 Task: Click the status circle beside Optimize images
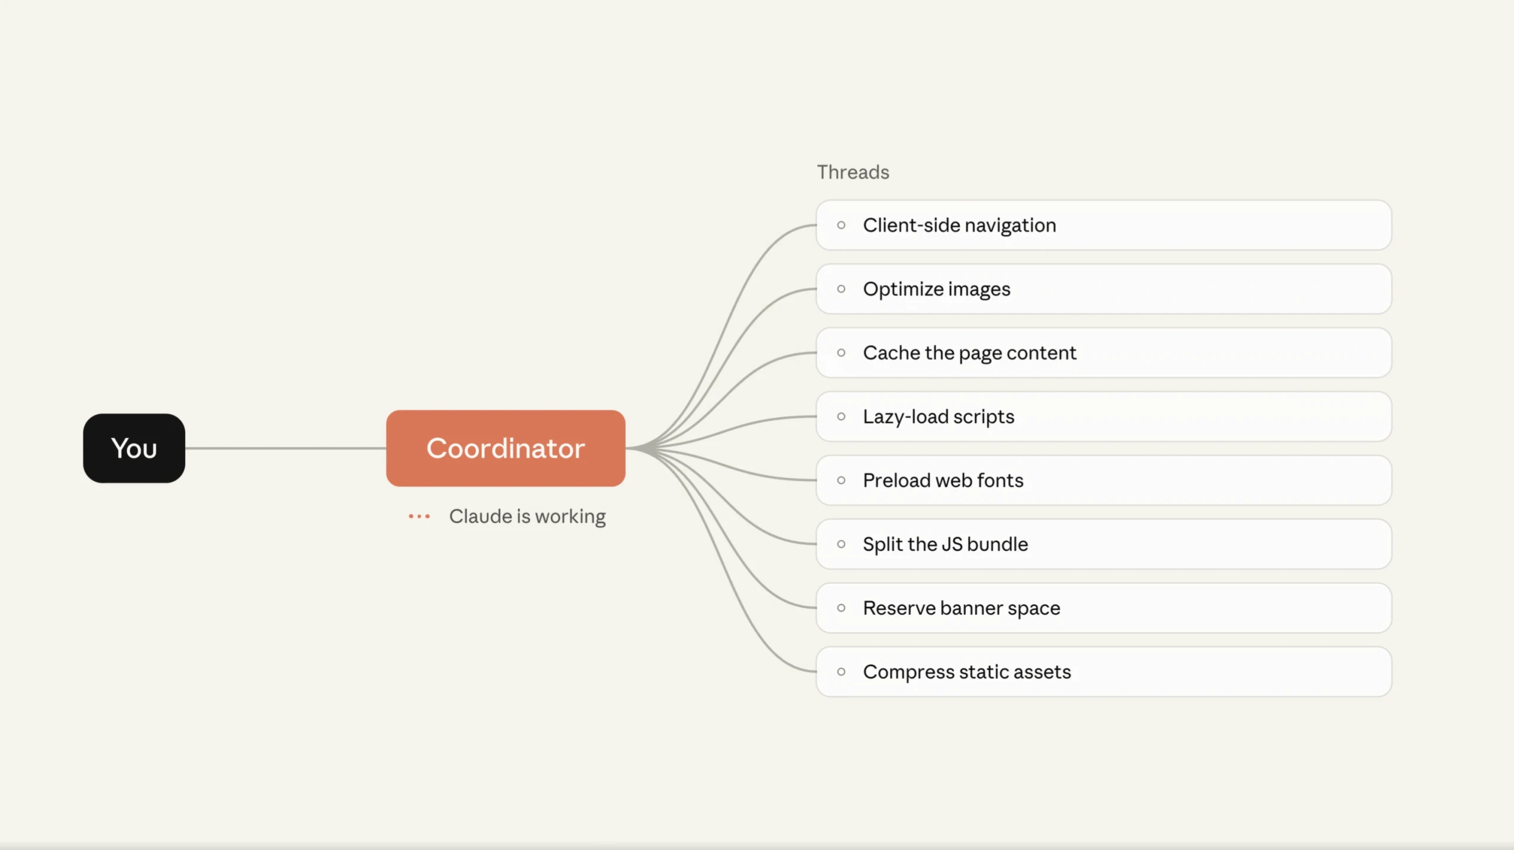click(841, 289)
